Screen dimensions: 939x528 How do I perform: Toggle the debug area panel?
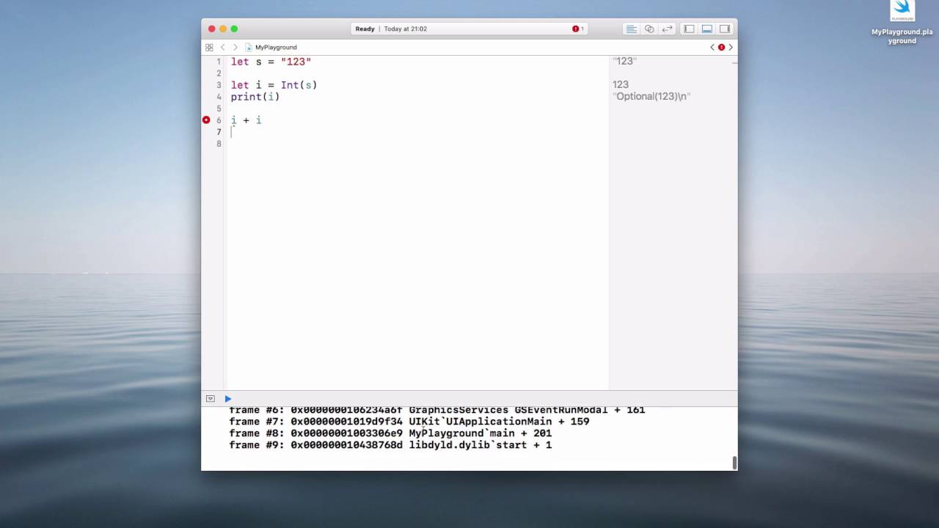coord(707,29)
